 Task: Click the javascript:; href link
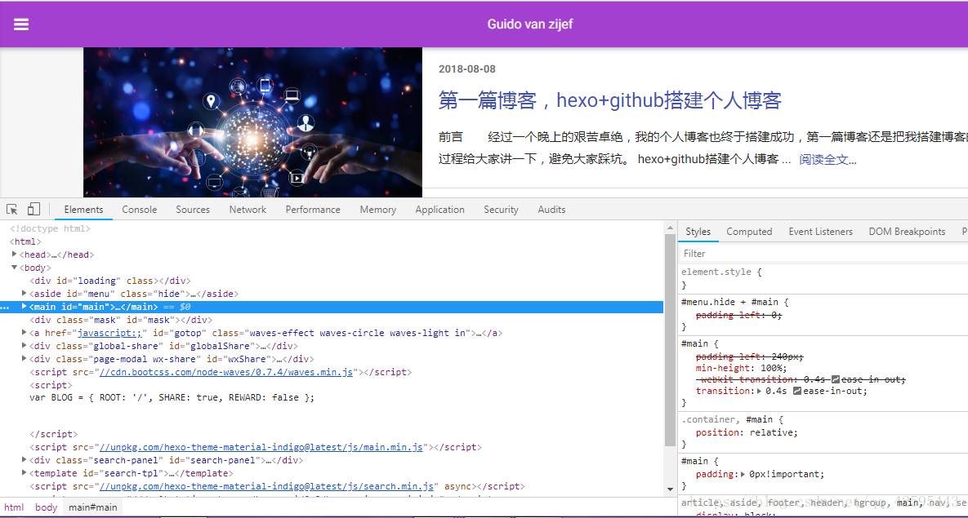tap(109, 333)
